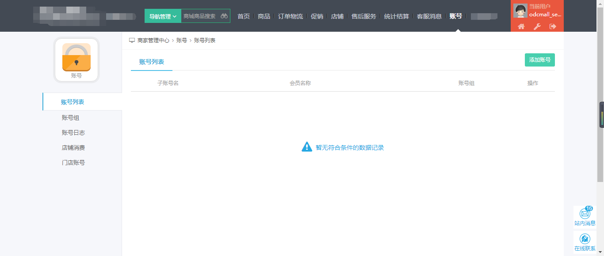
Task: Open the 商品 menu
Action: click(x=264, y=16)
